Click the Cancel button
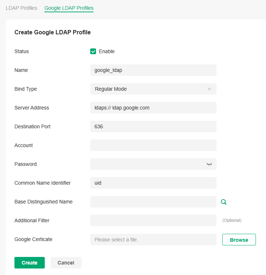The image size is (266, 275). point(66,263)
